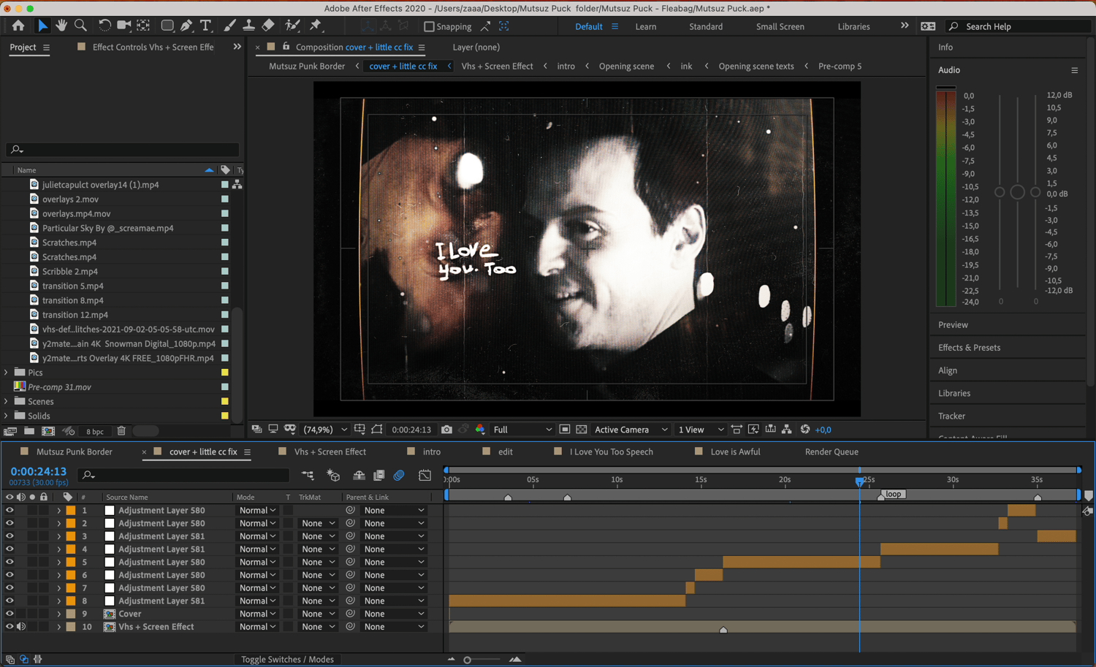Open the Active Camera view dropdown
This screenshot has width=1096, height=667.
[631, 430]
